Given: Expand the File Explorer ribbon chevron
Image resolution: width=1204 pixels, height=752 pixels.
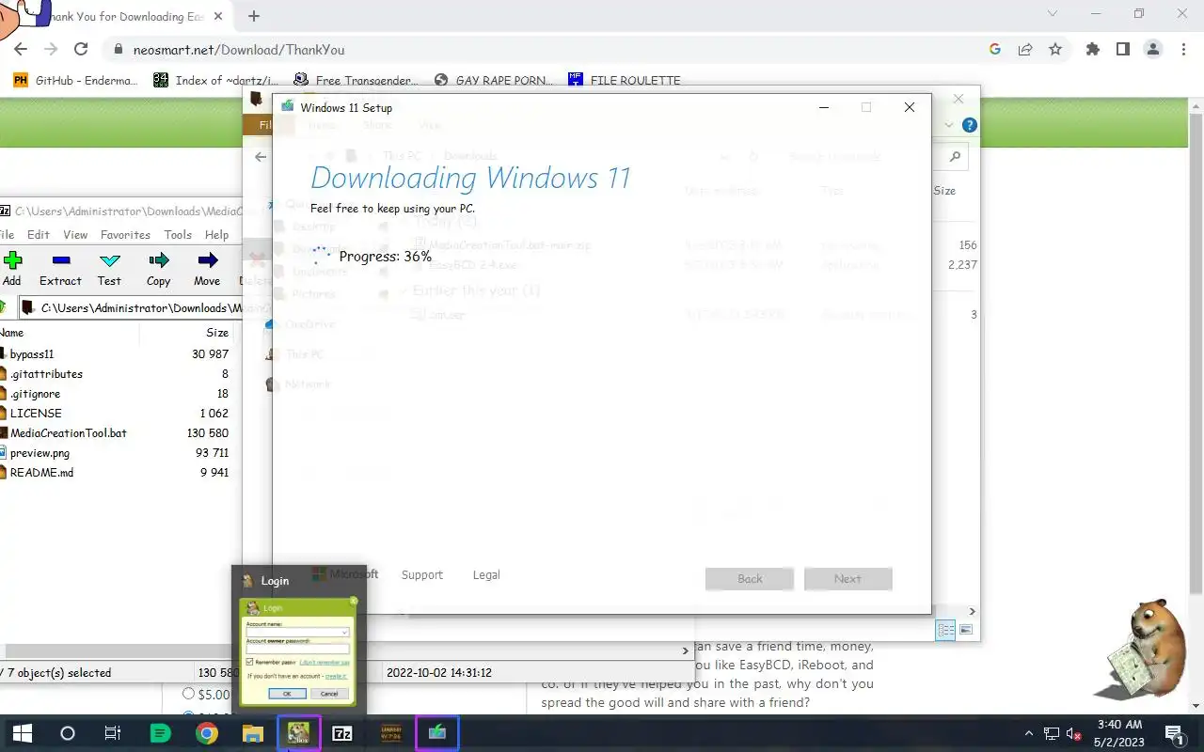Looking at the screenshot, I should [x=948, y=125].
